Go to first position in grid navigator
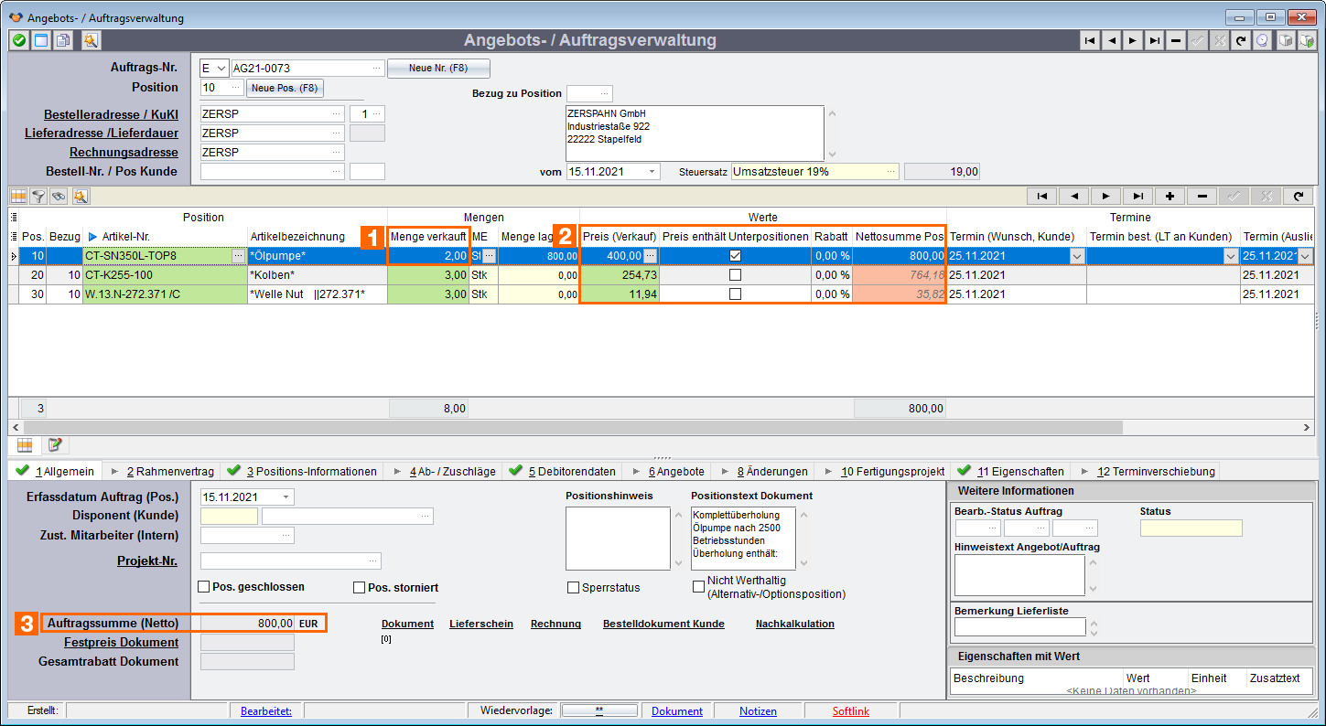 [x=1042, y=196]
